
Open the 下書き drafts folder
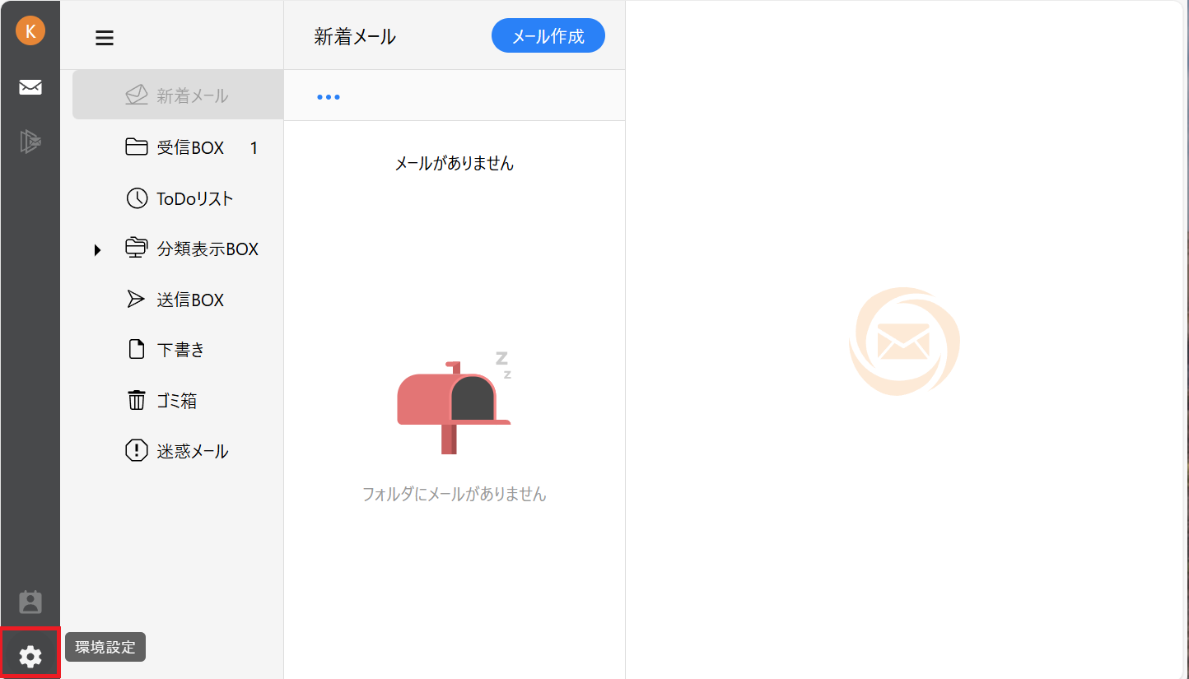click(x=180, y=350)
